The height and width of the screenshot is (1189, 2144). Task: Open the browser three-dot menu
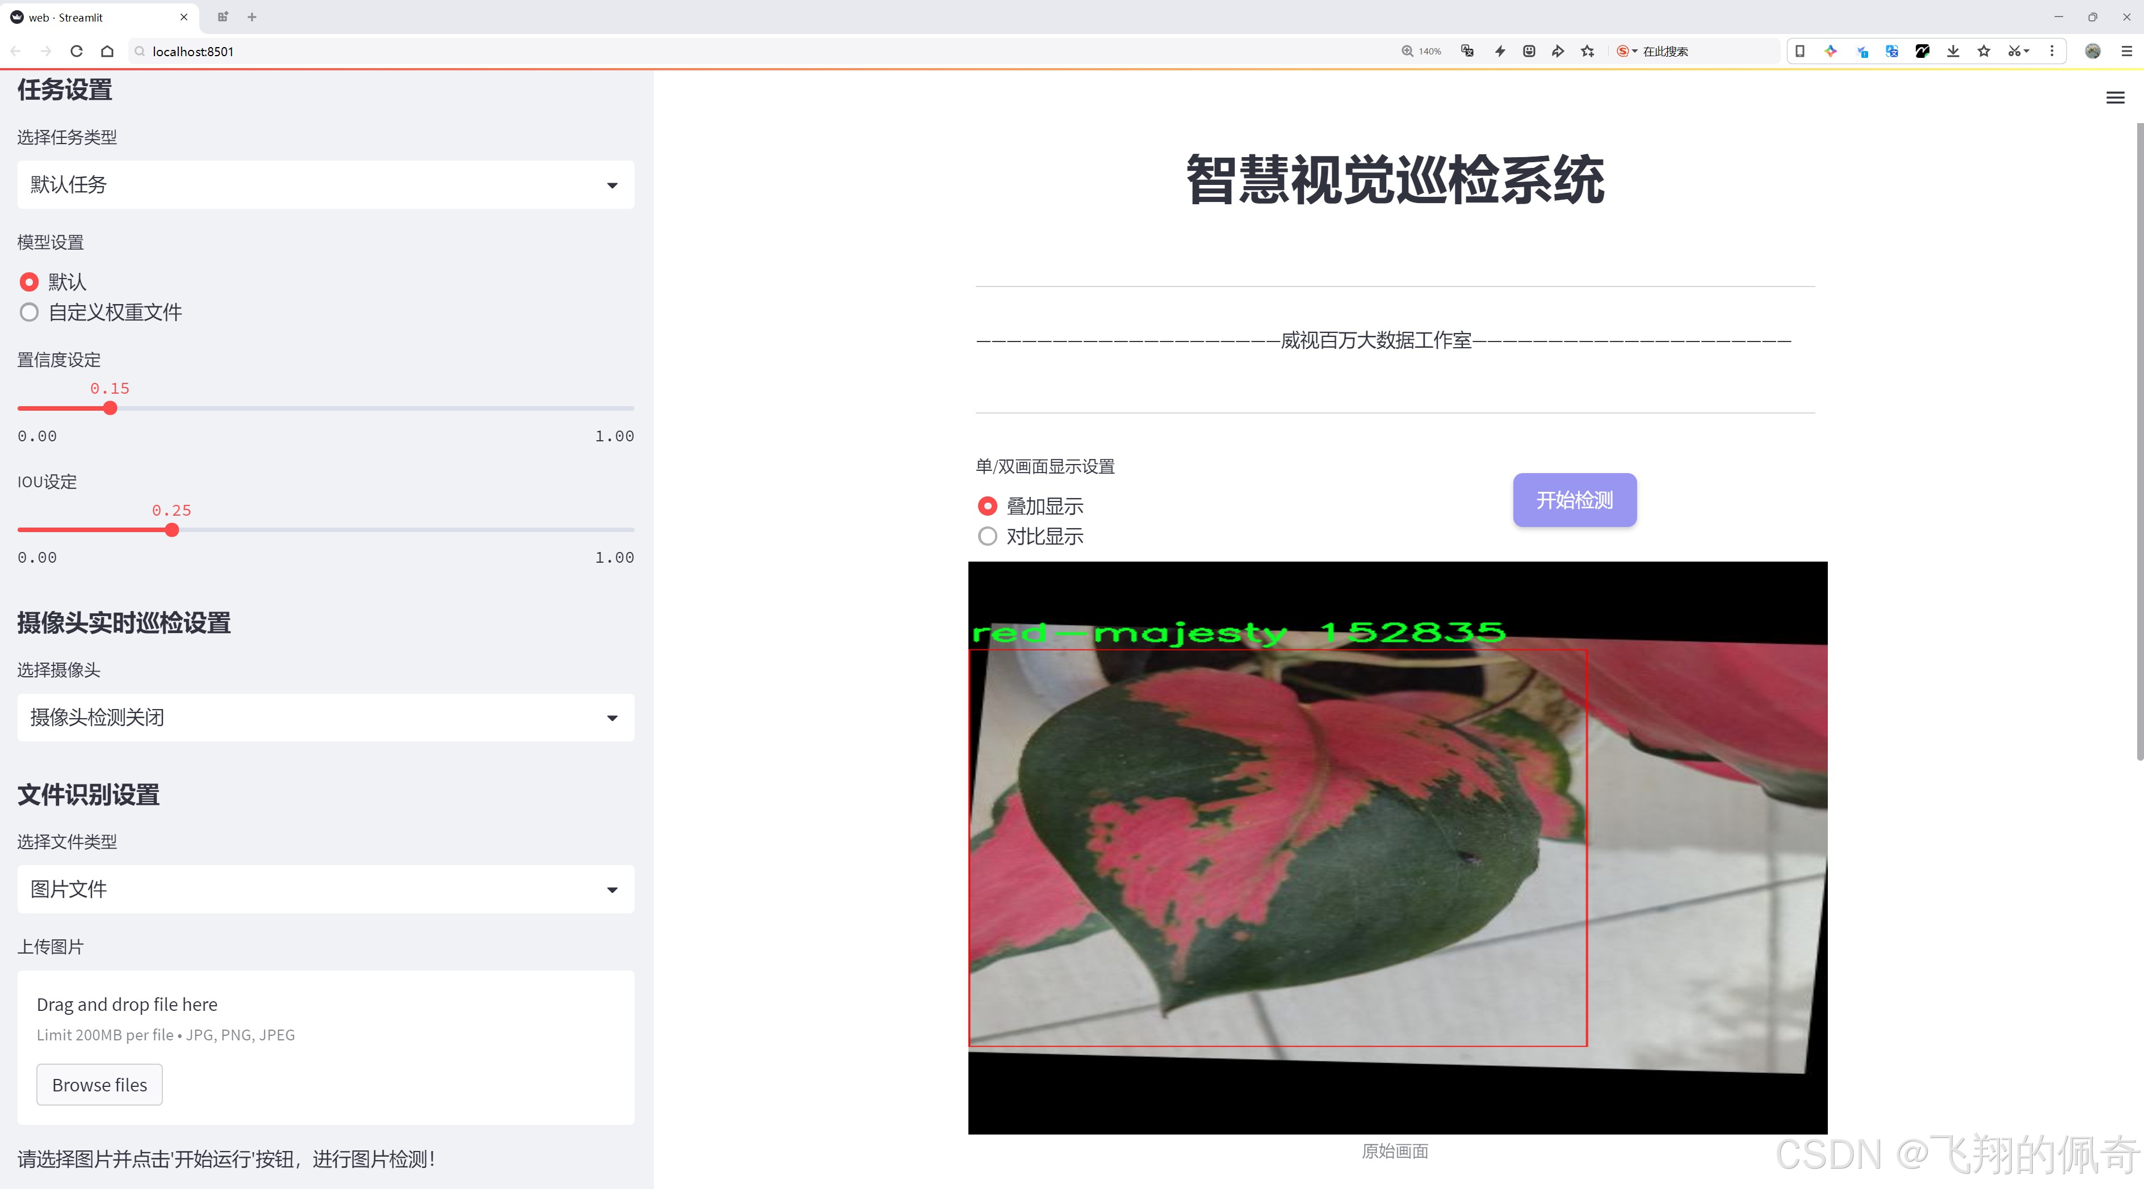click(x=2053, y=50)
